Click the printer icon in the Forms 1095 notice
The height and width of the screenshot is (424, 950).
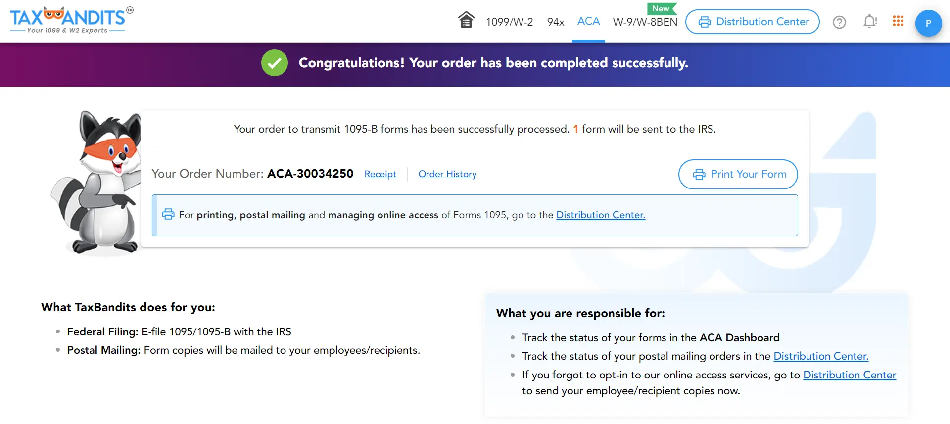tap(168, 214)
